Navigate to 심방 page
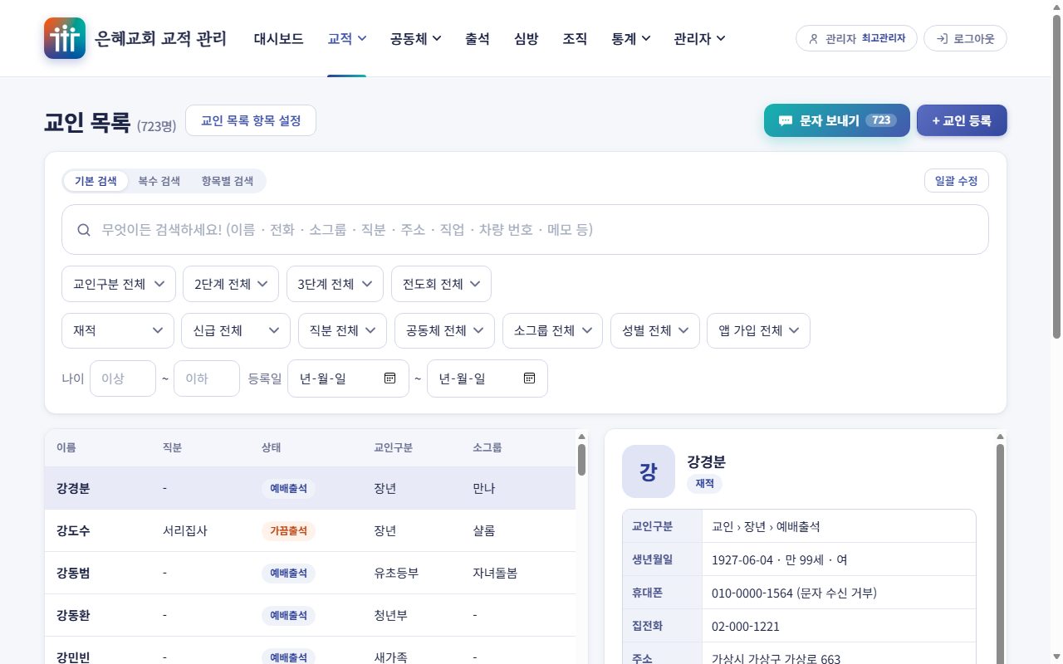This screenshot has width=1063, height=664. click(527, 38)
